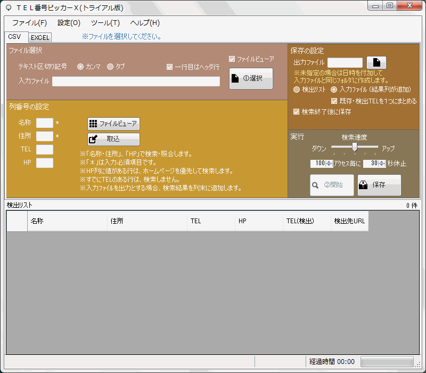426x373 pixels.
Task: Select the カンマ delimiter radio button
Action: [x=80, y=67]
